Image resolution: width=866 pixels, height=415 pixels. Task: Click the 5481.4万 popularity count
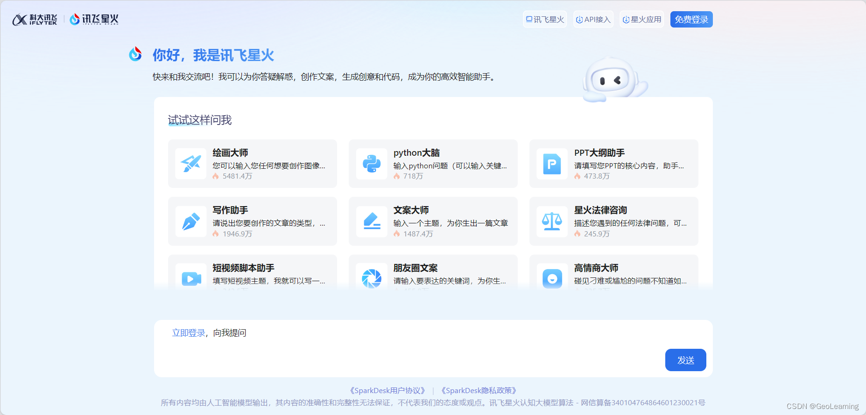point(237,176)
